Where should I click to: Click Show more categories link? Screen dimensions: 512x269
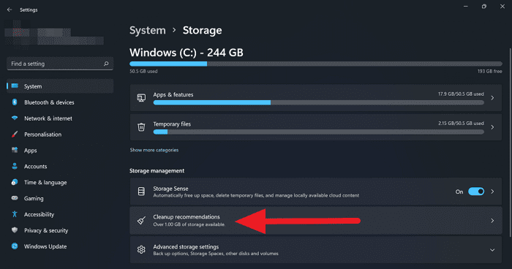pos(154,150)
